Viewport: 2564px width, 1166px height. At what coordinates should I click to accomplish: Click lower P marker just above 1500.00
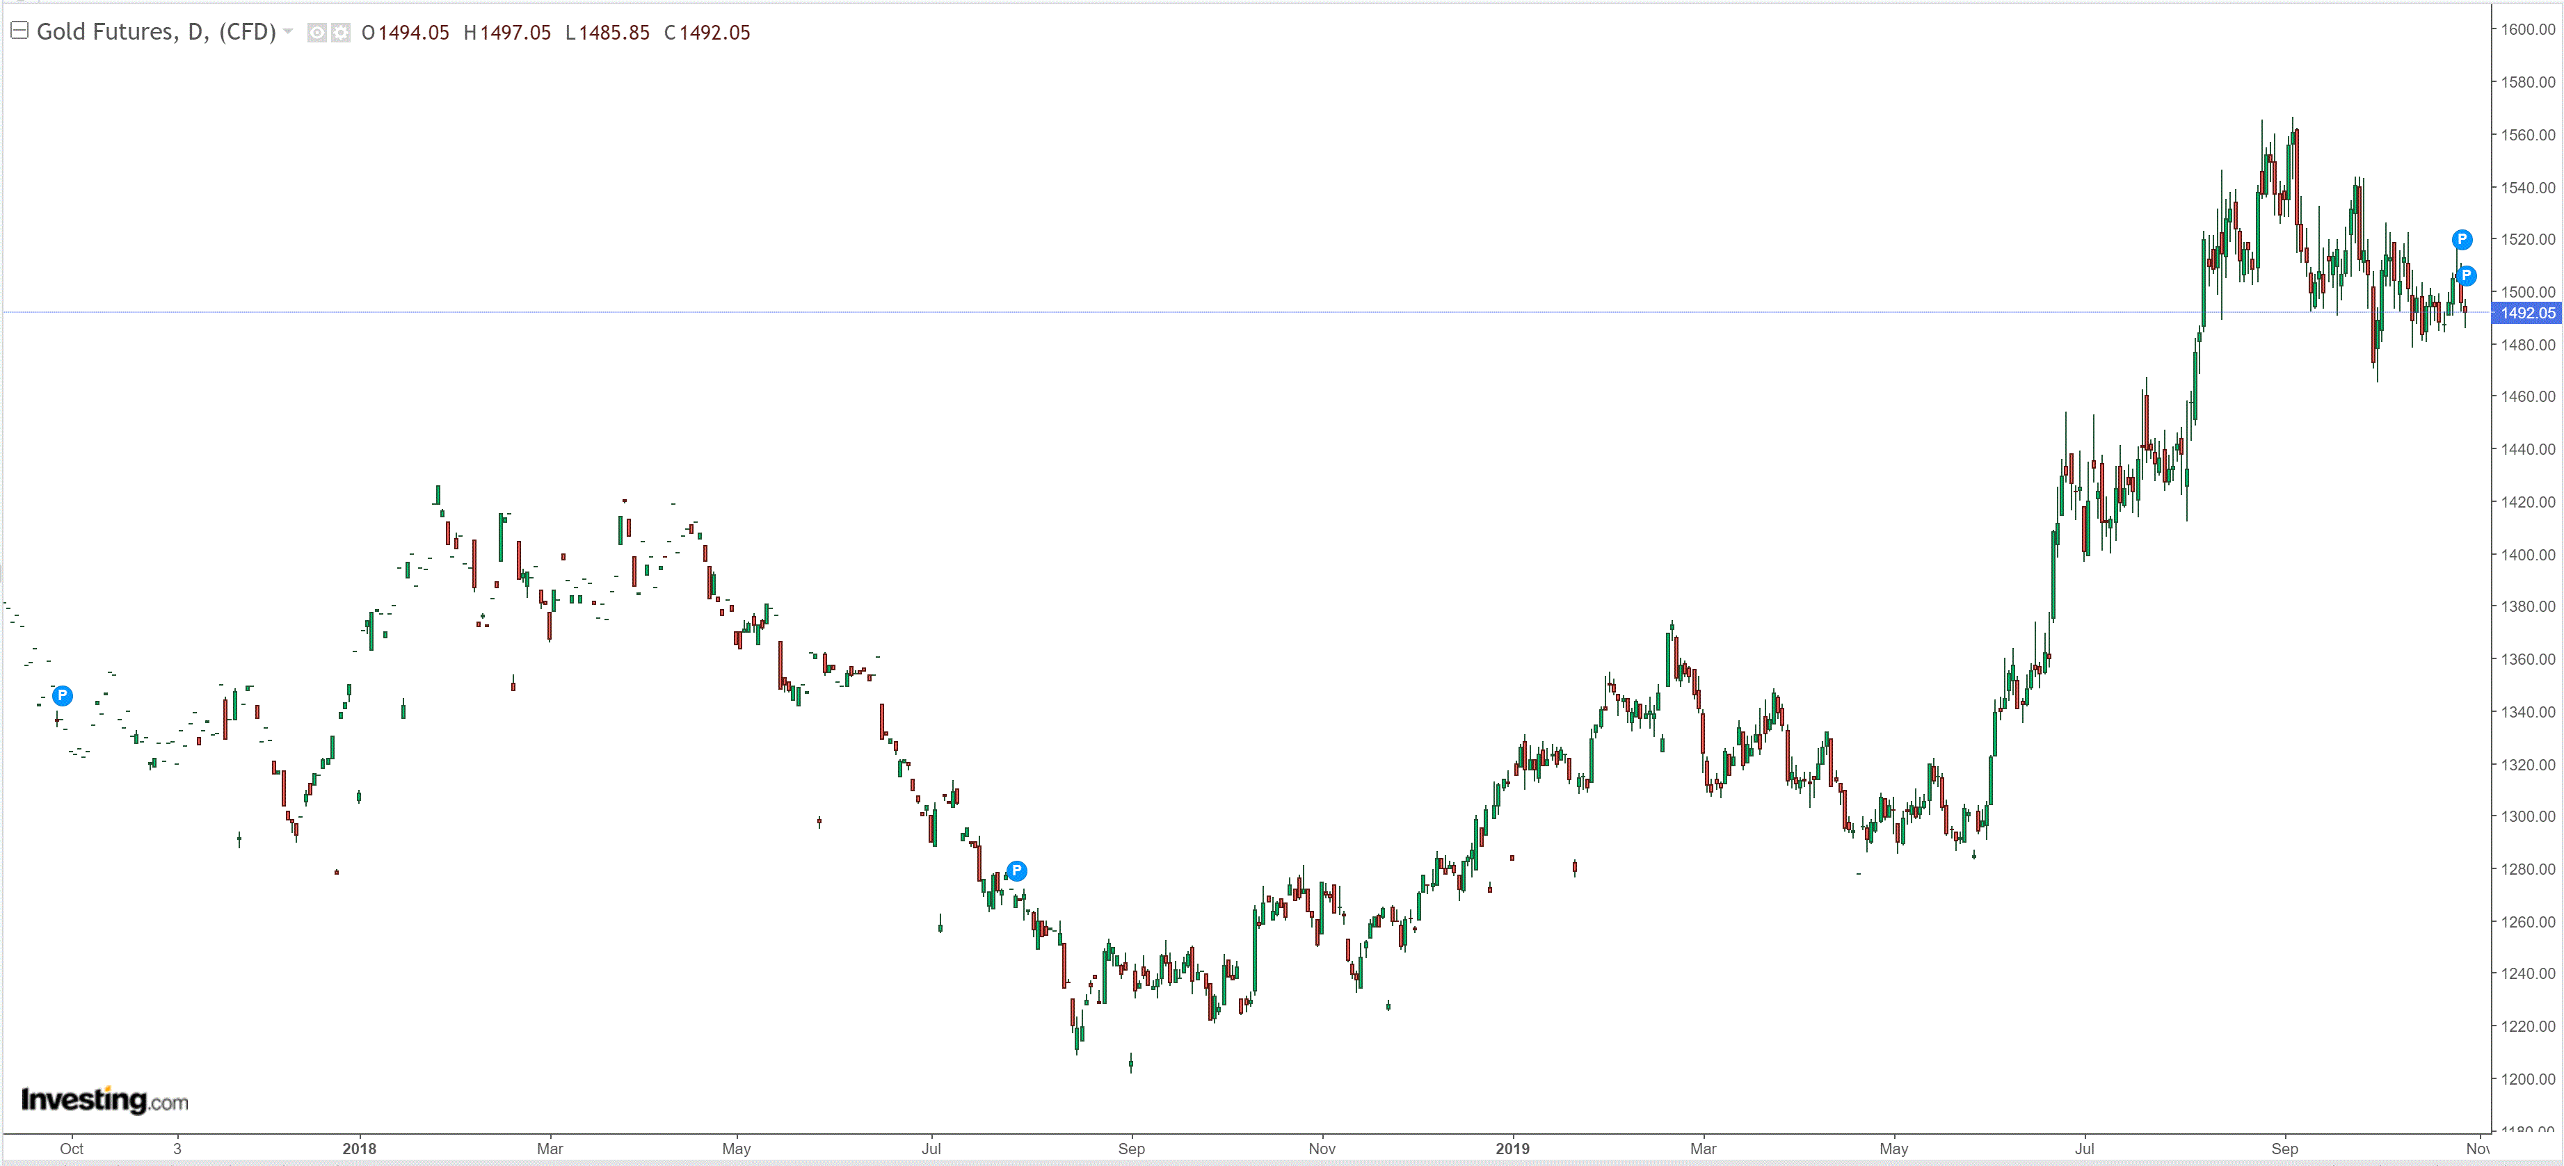pyautogui.click(x=2467, y=275)
